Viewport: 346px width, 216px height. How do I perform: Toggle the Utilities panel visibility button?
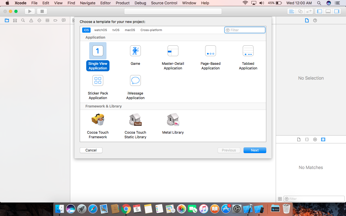click(337, 11)
